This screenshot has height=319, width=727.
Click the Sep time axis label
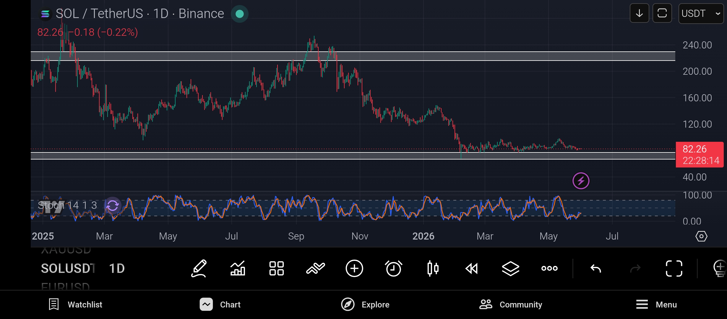pos(296,236)
